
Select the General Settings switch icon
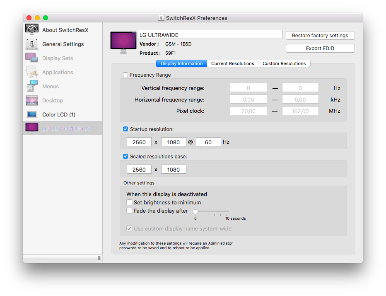[32, 44]
